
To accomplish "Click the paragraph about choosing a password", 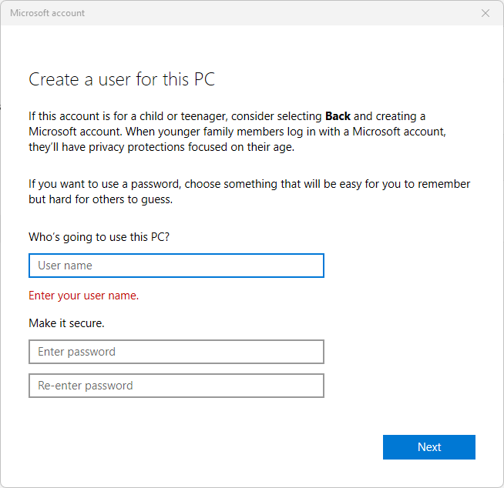I will [x=249, y=192].
